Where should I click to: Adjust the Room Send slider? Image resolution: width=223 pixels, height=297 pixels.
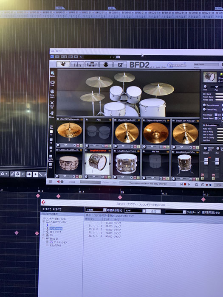tap(219, 97)
